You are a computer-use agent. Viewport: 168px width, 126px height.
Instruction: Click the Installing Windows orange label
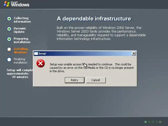(21, 51)
